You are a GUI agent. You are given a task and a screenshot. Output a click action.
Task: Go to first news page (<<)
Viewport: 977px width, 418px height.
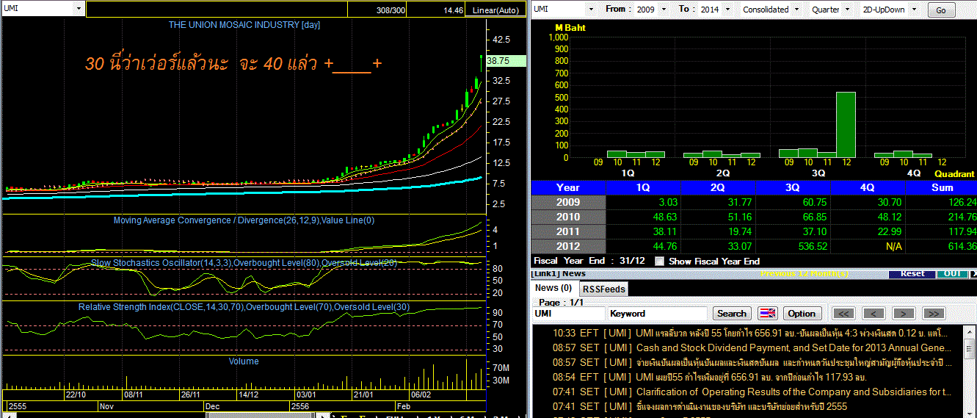click(844, 314)
